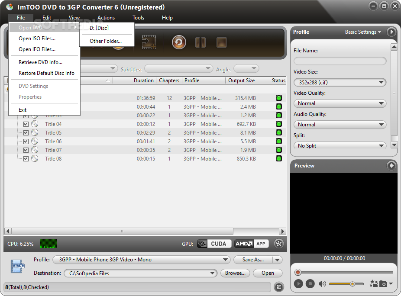401x296 pixels.
Task: Open the Angle dropdown
Action: coord(246,68)
